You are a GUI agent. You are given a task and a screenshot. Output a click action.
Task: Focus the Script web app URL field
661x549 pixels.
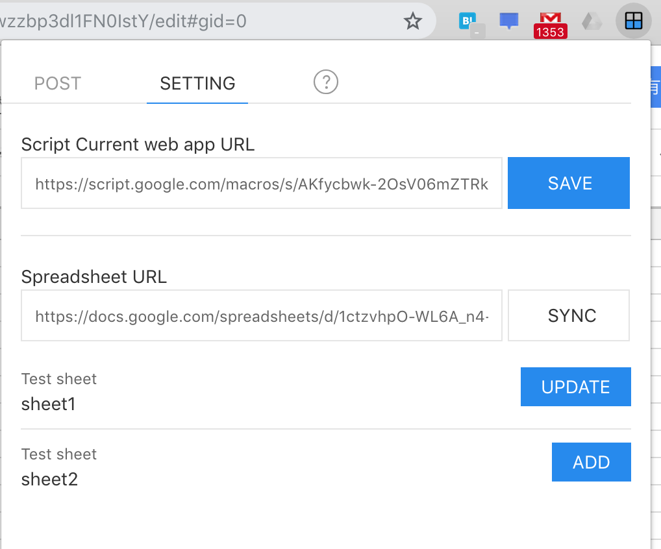point(262,184)
